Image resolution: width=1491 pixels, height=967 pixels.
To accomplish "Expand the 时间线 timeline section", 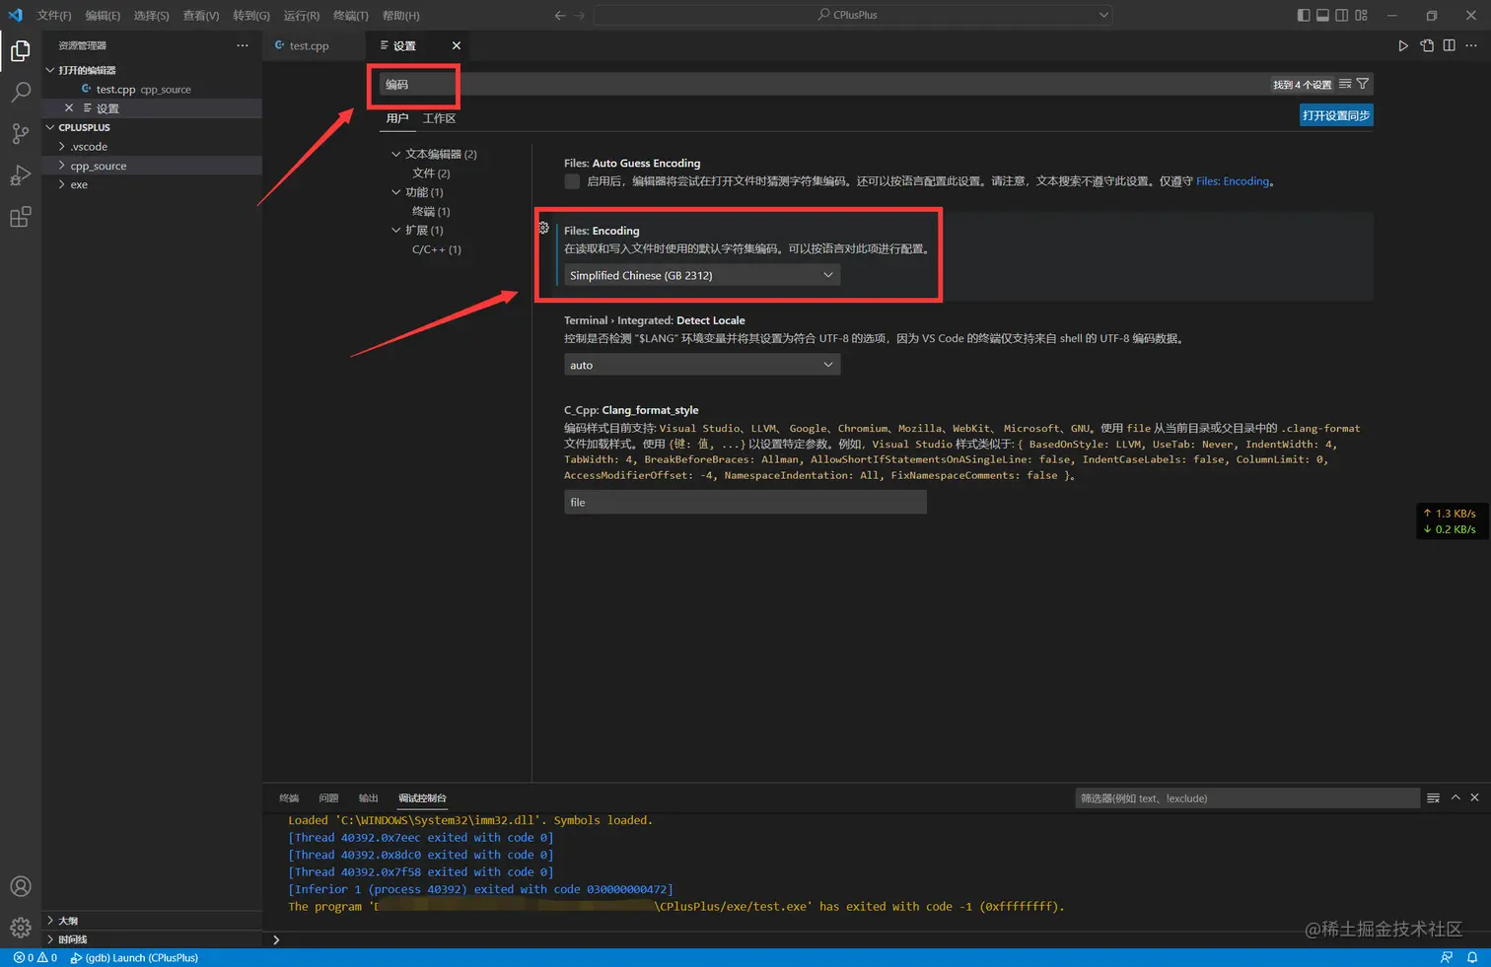I will click(x=50, y=939).
